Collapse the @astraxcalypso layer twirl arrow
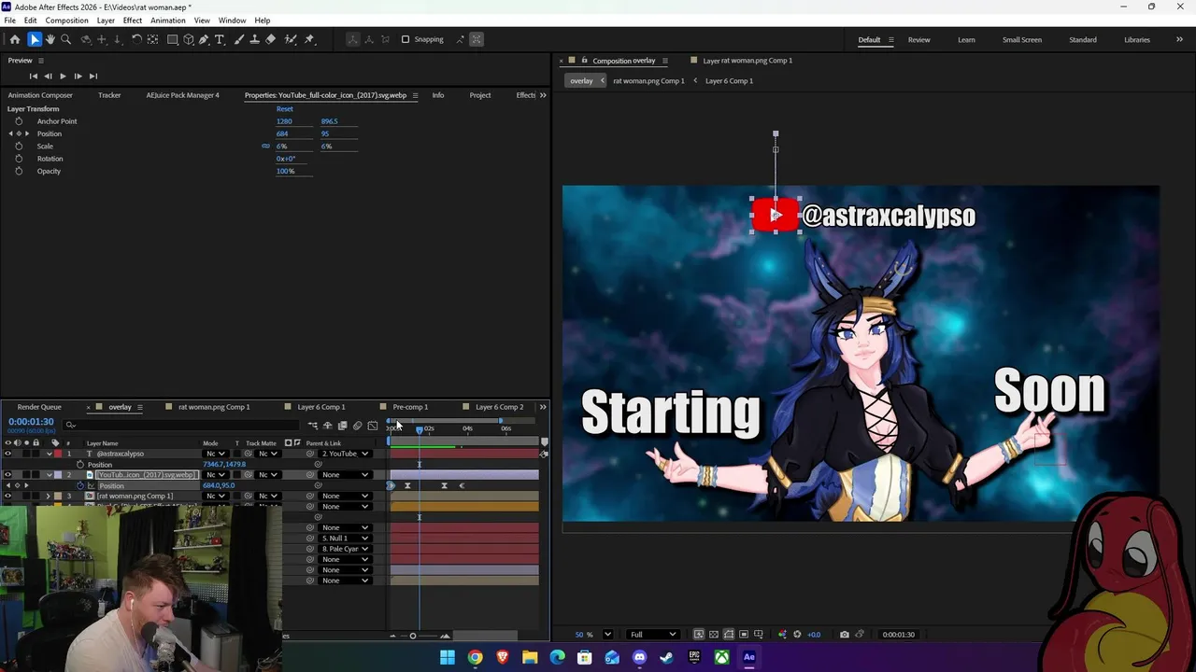Viewport: 1196px width, 672px height. click(50, 454)
